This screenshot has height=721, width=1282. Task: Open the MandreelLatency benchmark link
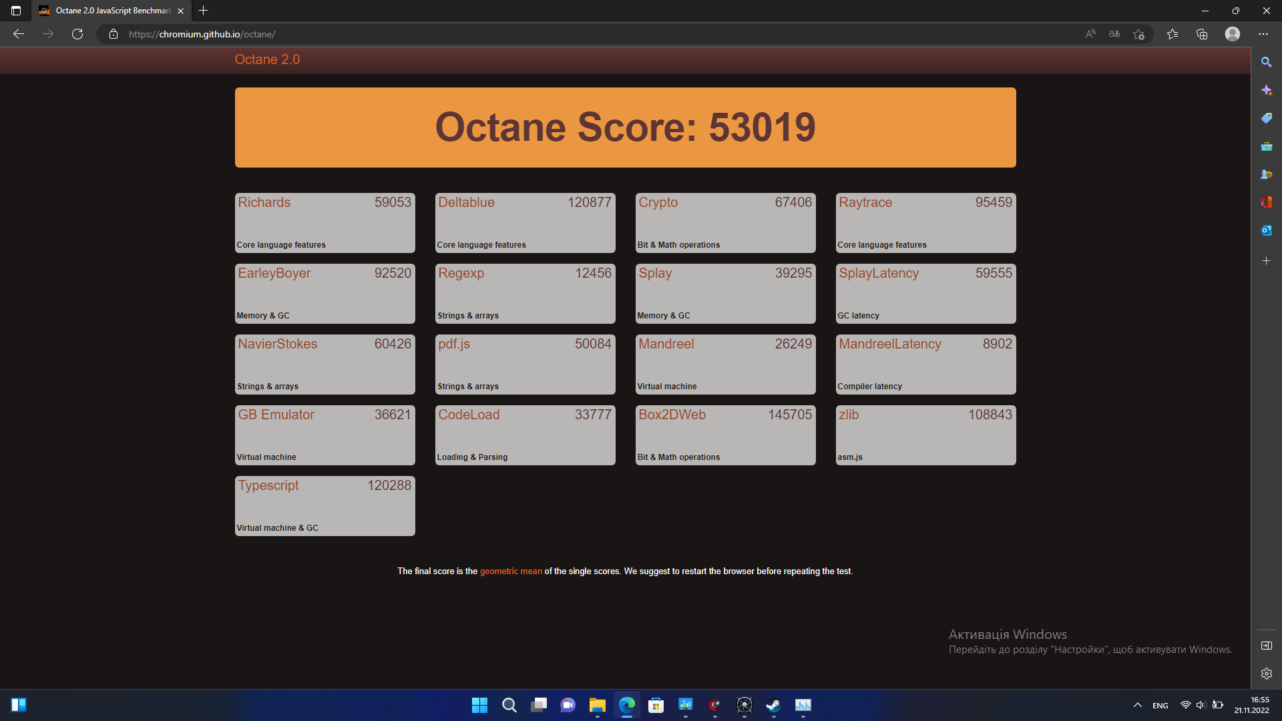coord(889,344)
